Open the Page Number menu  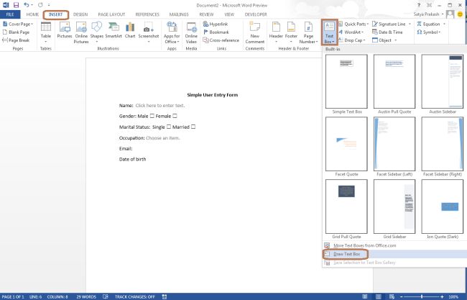308,33
